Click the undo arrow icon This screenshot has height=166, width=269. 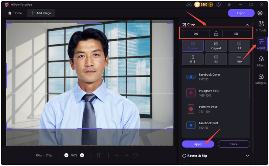(x=117, y=155)
